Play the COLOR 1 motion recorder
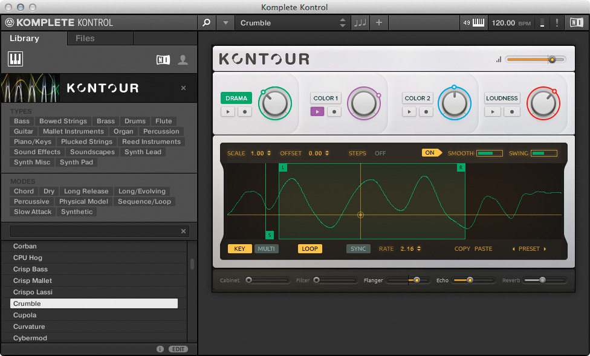The height and width of the screenshot is (356, 590). pyautogui.click(x=317, y=111)
